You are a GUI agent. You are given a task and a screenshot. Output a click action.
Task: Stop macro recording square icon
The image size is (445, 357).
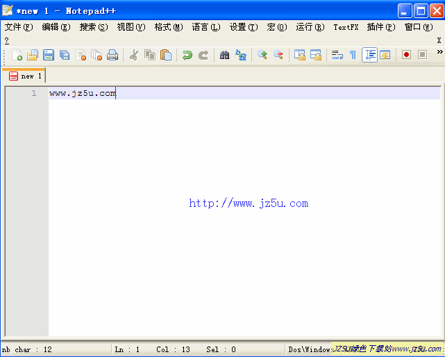(x=422, y=55)
